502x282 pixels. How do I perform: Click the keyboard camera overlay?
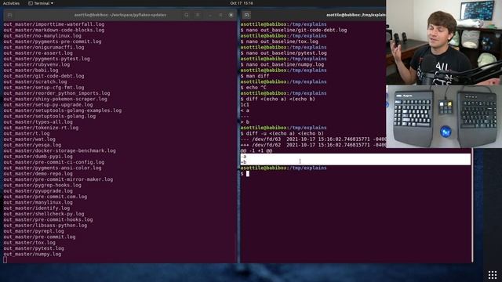[444, 117]
